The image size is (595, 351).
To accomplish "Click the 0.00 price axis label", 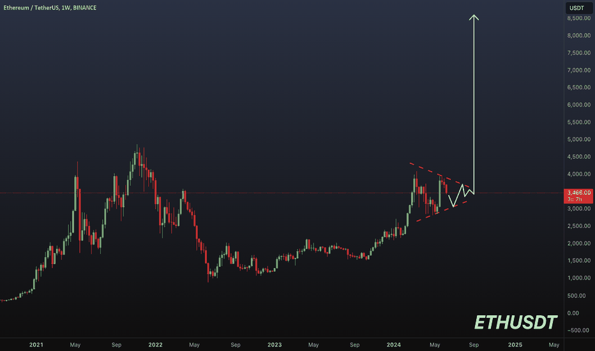I will pyautogui.click(x=573, y=313).
